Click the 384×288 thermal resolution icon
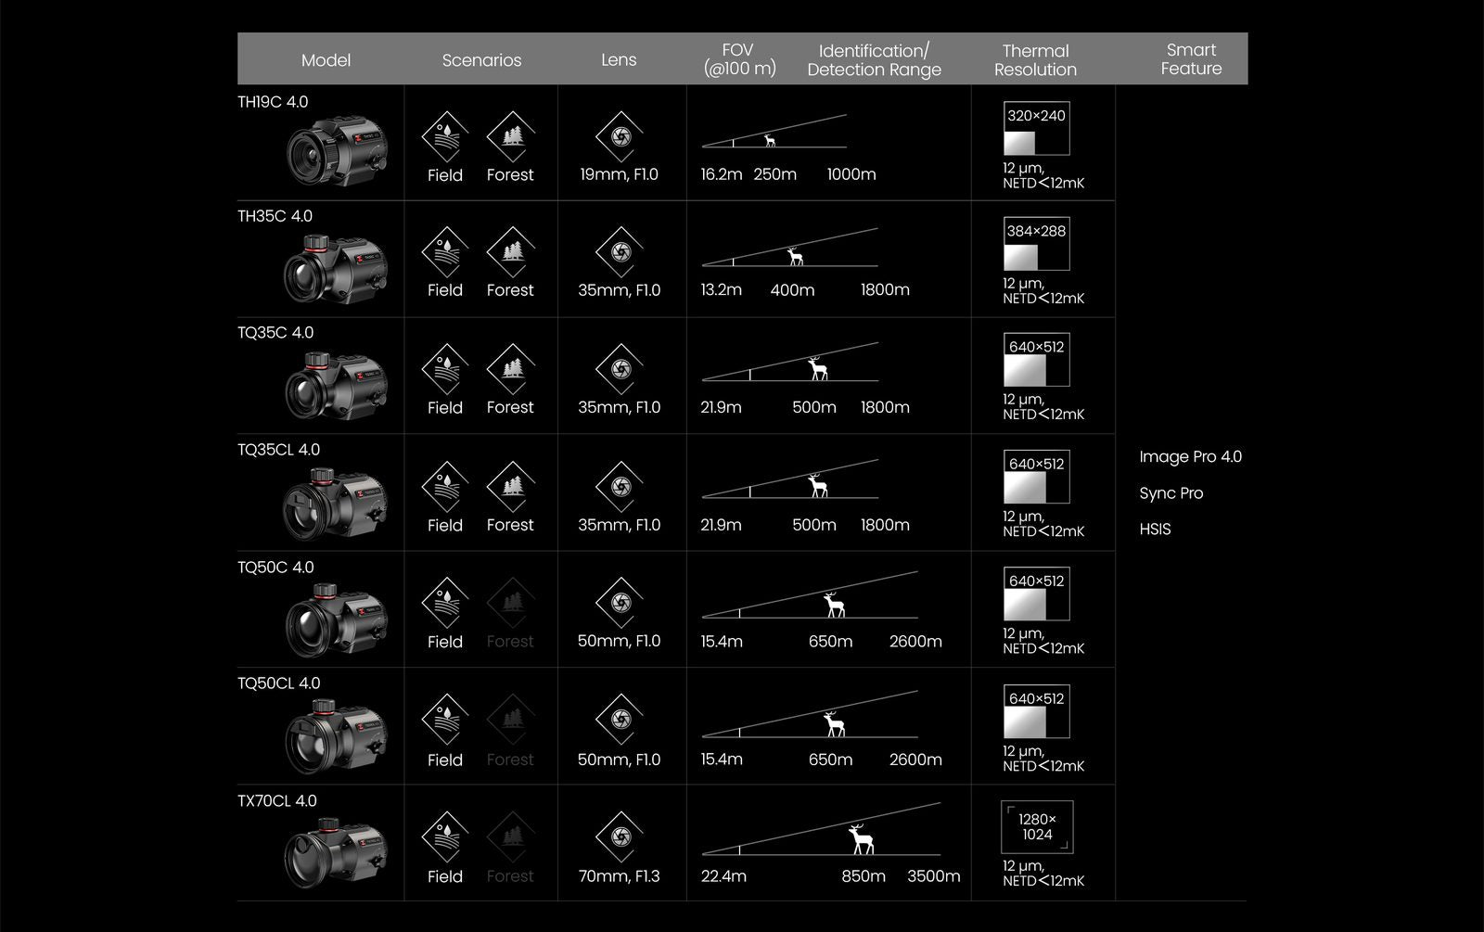This screenshot has width=1484, height=932. (x=1036, y=244)
